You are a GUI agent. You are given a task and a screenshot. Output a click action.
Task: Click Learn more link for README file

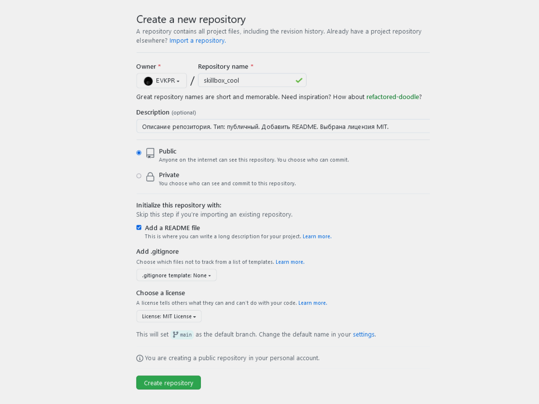(x=316, y=236)
